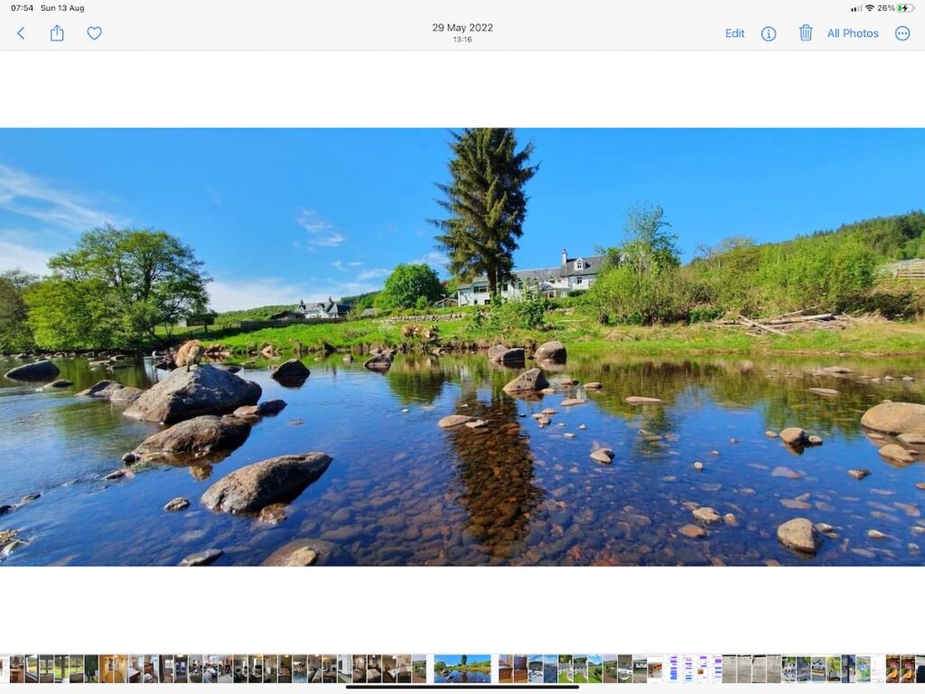This screenshot has width=925, height=694.
Task: Select the dark green tree thumbnail
Action: (91, 669)
